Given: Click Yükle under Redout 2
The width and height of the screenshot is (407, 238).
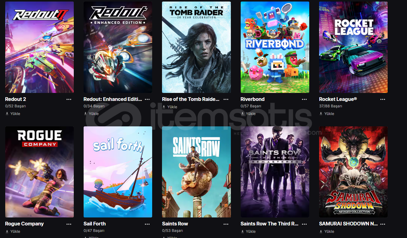Looking at the screenshot, I should click(13, 113).
